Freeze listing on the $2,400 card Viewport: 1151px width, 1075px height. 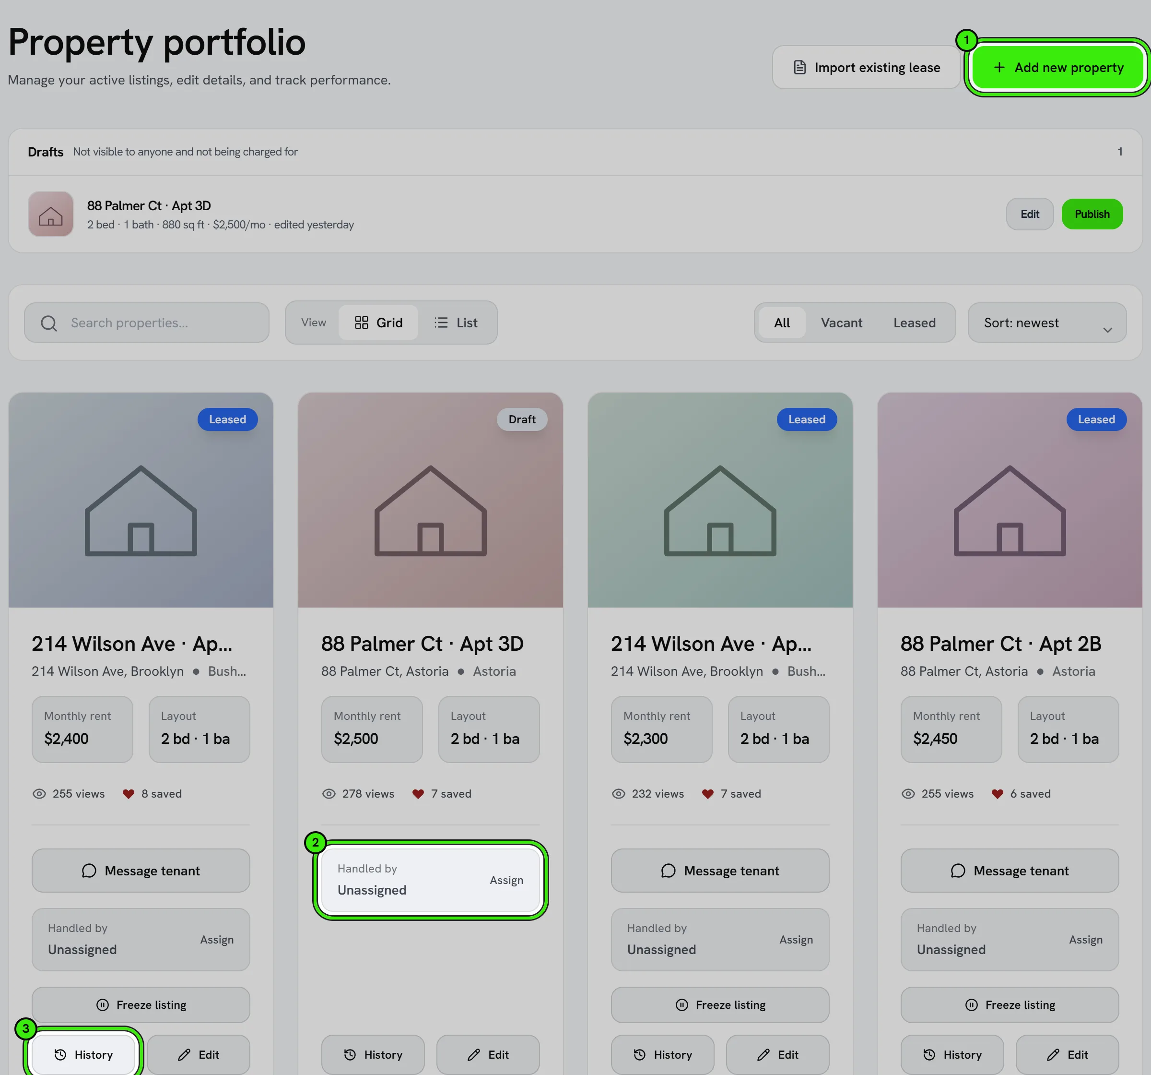pos(141,1004)
